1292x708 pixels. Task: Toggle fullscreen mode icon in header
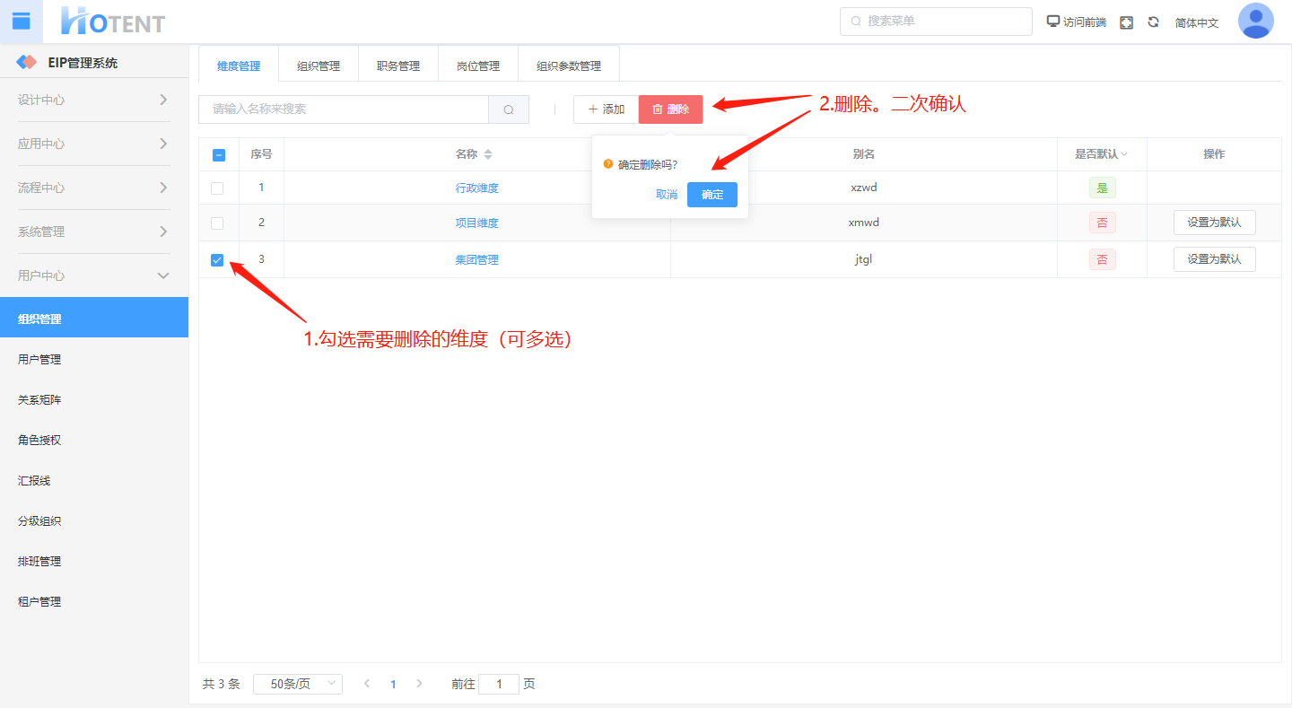click(1127, 22)
